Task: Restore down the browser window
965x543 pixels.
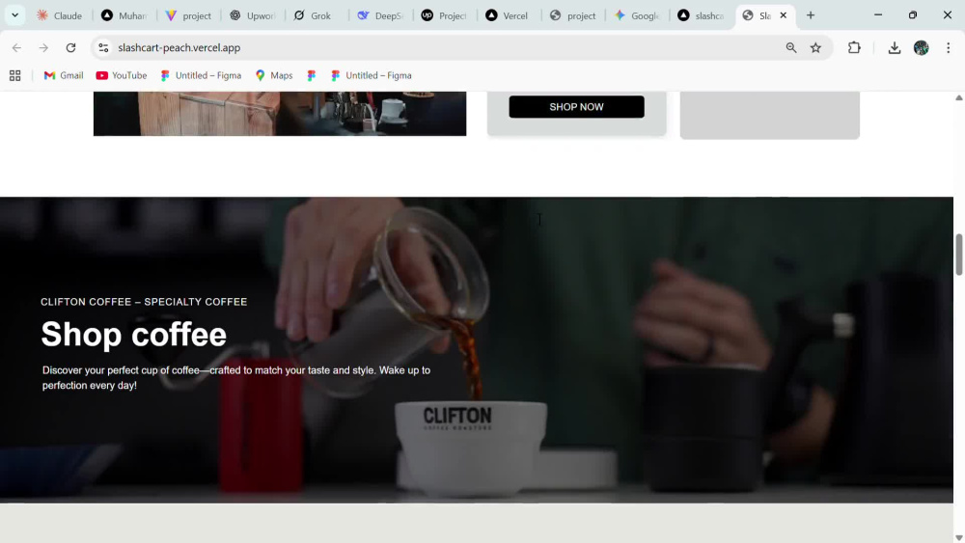Action: [913, 15]
